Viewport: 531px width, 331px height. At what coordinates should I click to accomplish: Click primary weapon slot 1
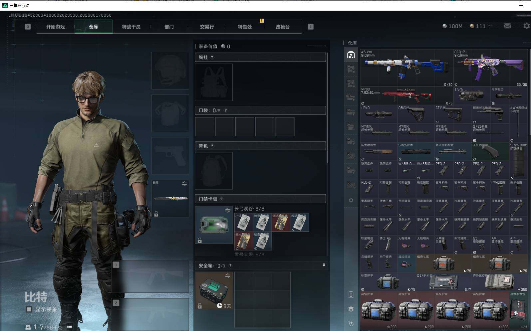[150, 276]
